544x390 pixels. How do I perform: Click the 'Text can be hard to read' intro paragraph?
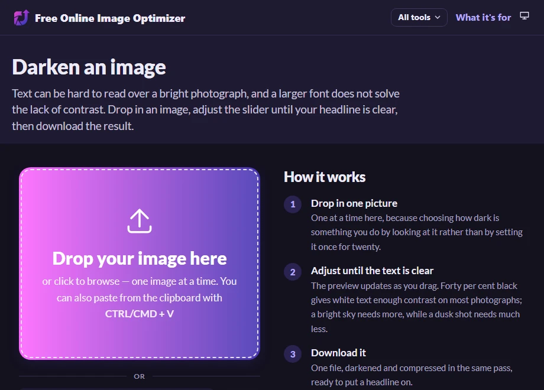click(206, 109)
